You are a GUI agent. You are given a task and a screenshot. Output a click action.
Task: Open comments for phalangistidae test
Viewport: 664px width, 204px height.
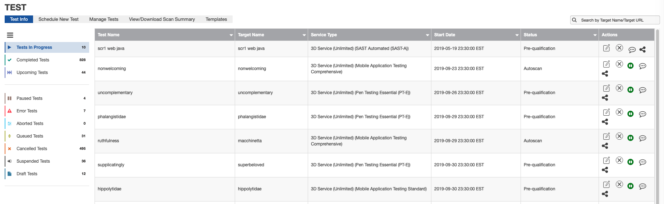643,114
